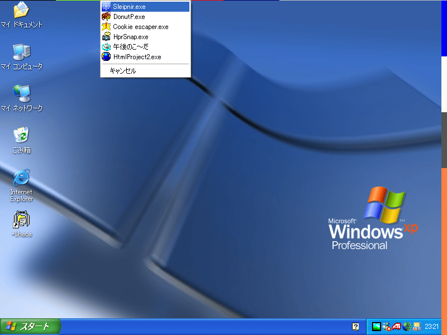
Task: Open HprSnap.exe from the menu
Action: coord(145,37)
